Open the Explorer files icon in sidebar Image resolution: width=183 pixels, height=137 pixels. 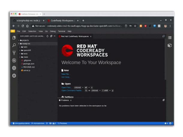(x=14, y=38)
